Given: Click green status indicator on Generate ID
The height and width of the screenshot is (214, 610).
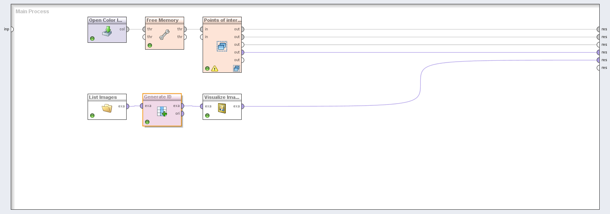Looking at the screenshot, I should click(147, 122).
